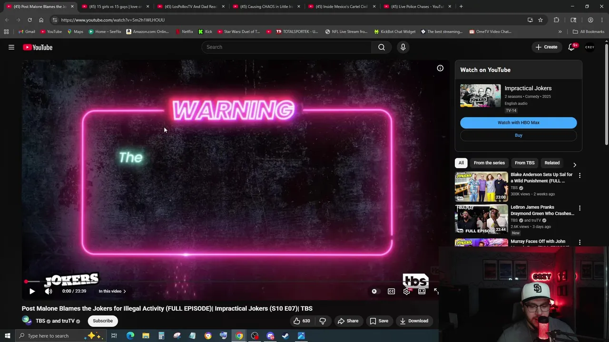Open the Create menu

(x=546, y=47)
